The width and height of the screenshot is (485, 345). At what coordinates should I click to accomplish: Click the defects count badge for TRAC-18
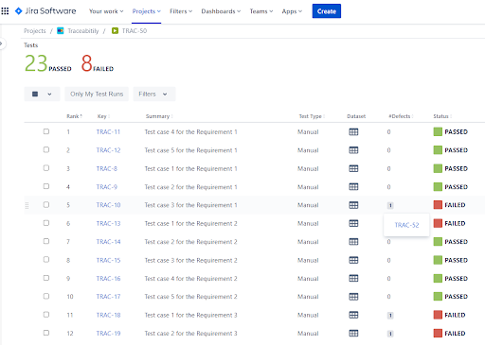pos(390,316)
